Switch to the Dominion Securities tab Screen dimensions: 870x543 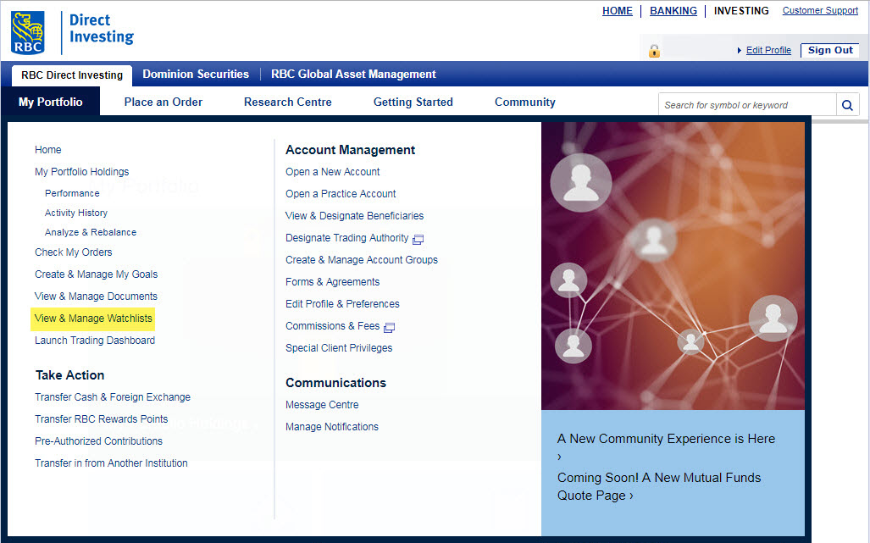click(x=196, y=75)
